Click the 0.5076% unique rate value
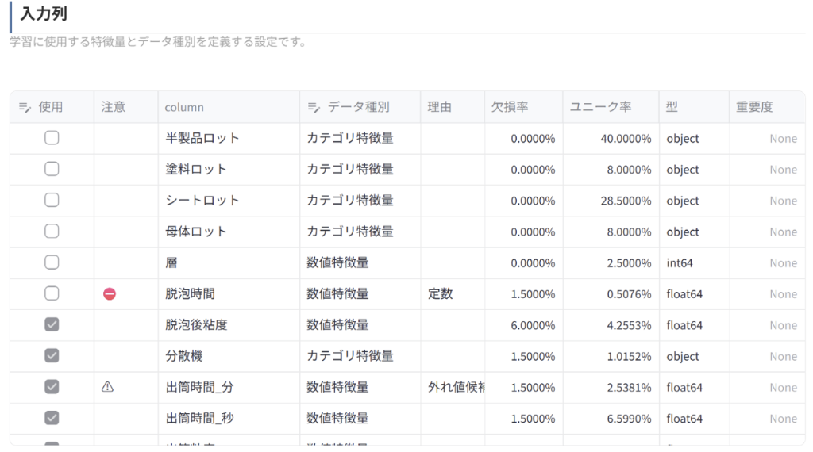 [629, 294]
